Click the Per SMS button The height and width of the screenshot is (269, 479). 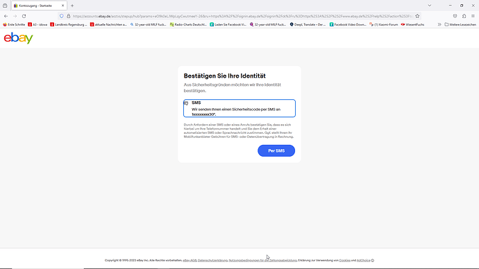[x=276, y=150]
